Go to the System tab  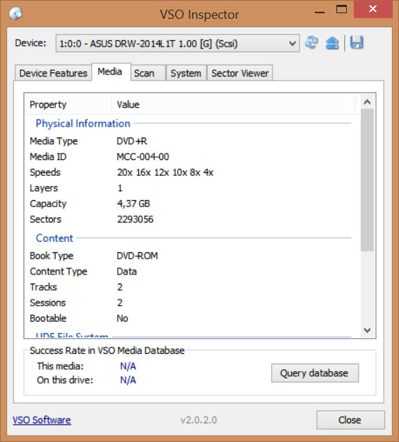[186, 73]
